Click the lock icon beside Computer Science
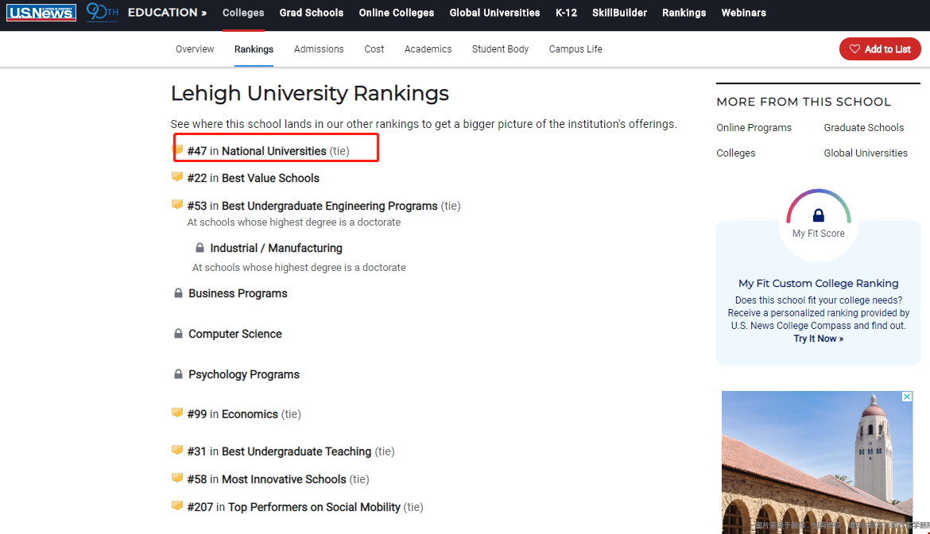The width and height of the screenshot is (930, 534). pos(178,334)
